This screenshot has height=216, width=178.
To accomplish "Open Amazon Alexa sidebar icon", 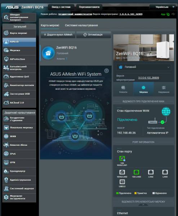I will 6,145.
